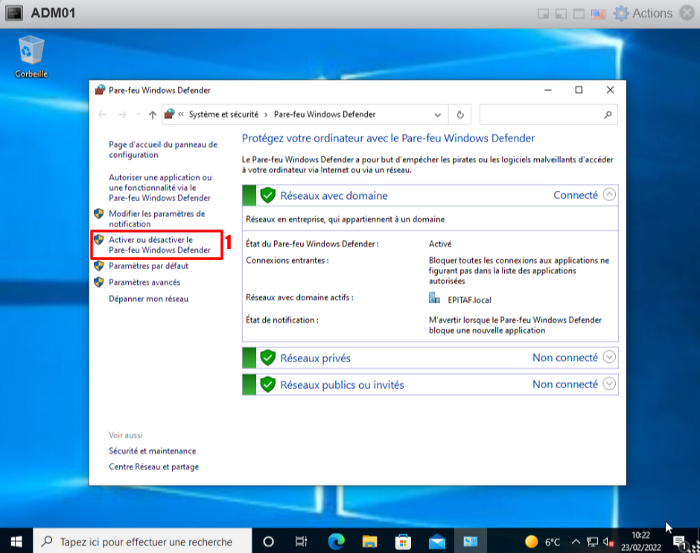The image size is (700, 553).
Task: Open File Explorer from the taskbar
Action: (x=369, y=541)
